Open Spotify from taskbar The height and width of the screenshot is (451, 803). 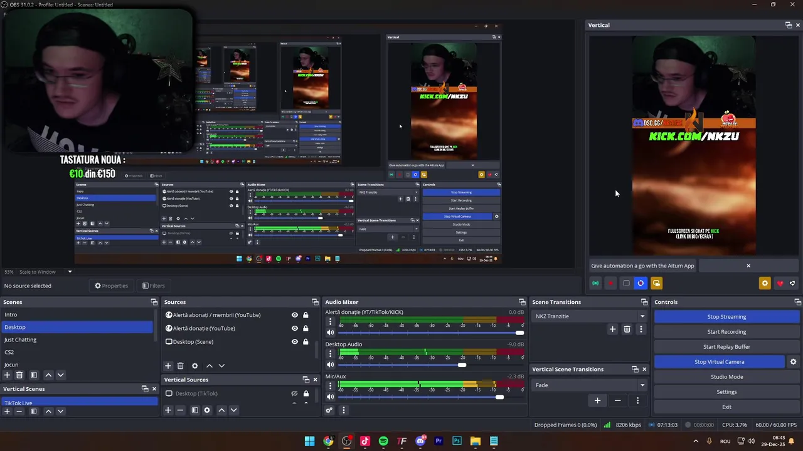pyautogui.click(x=383, y=441)
